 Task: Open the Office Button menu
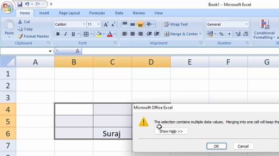[7, 7]
